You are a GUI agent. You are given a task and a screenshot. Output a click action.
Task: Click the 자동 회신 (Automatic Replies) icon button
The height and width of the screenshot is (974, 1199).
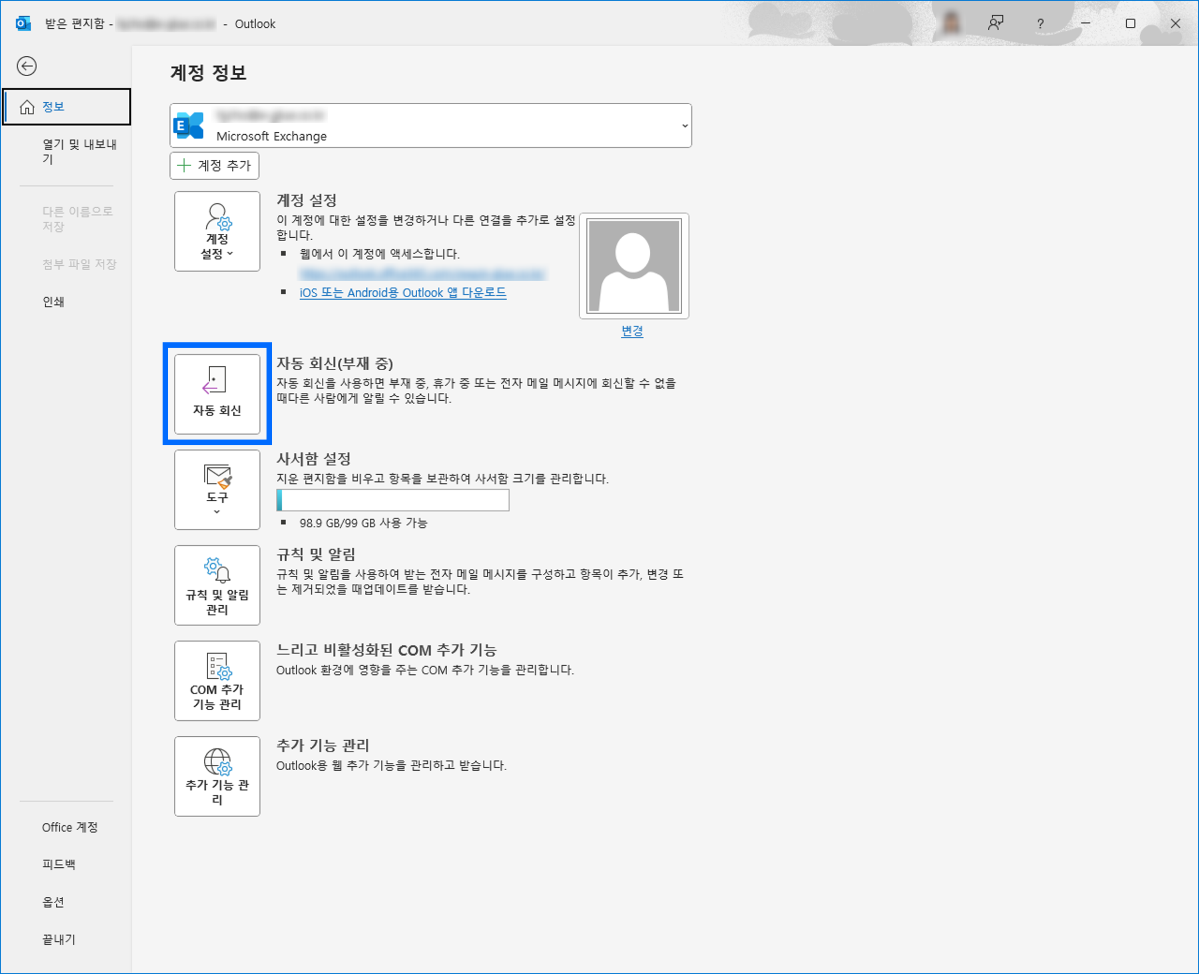tap(217, 394)
